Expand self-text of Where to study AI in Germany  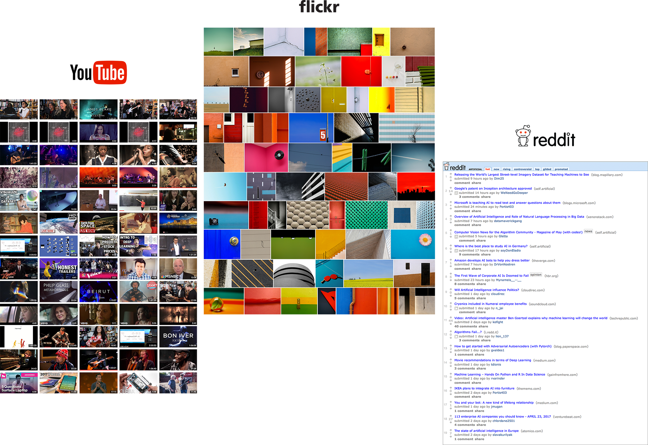(456, 251)
